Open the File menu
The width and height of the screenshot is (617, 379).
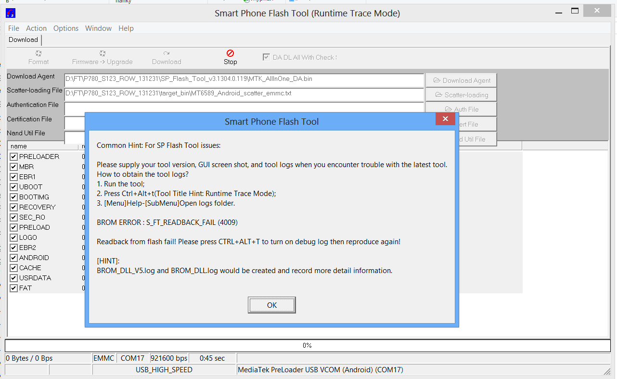click(13, 28)
